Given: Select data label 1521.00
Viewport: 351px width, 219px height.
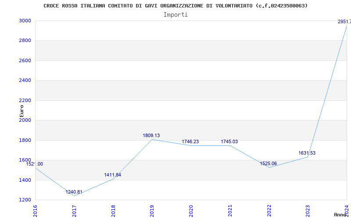Looking at the screenshot, I should tap(35, 164).
